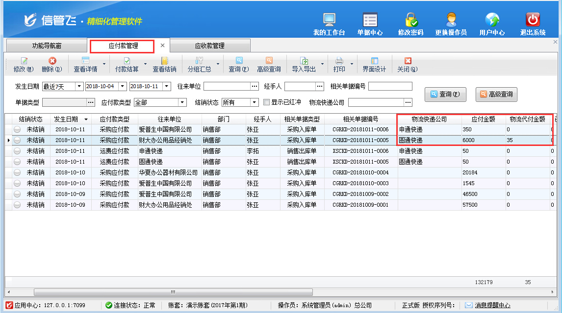The image size is (562, 313).
Task: Open 界面设计 layout design tool
Action: pyautogui.click(x=374, y=61)
